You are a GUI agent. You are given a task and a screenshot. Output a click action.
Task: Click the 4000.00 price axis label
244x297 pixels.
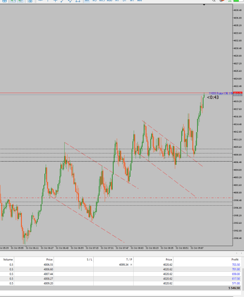(238, 192)
